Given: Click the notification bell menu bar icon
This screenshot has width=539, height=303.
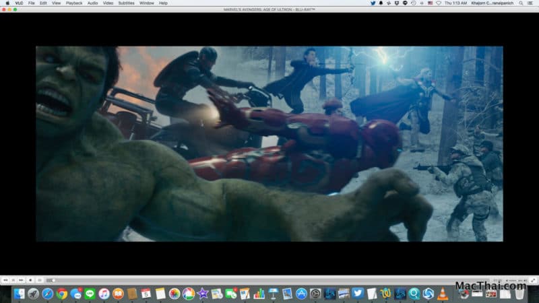Looking at the screenshot, I should pos(381,3).
